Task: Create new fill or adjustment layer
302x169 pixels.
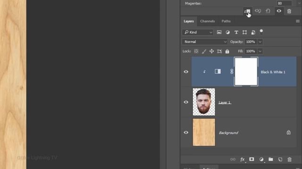Action: click(261, 160)
